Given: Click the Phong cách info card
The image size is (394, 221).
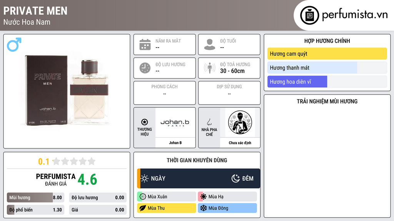Looking at the screenshot, I should [165, 93].
